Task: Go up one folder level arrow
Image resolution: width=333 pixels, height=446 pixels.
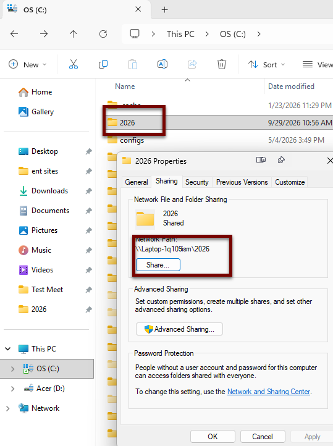Action: [73, 34]
